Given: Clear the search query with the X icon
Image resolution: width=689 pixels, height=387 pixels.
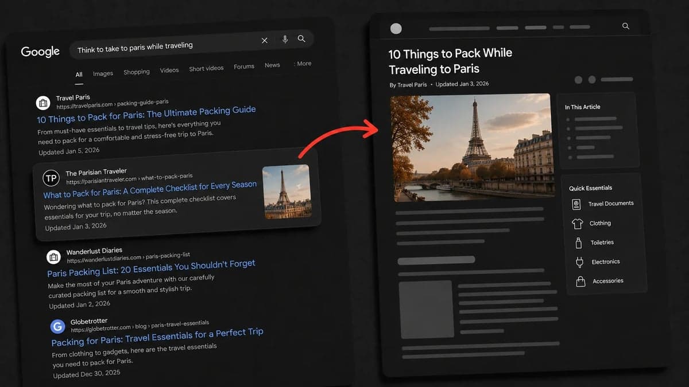Looking at the screenshot, I should pyautogui.click(x=265, y=41).
